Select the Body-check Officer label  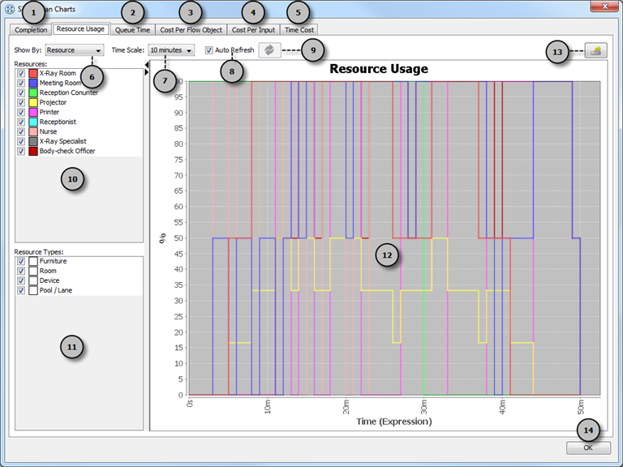(67, 151)
